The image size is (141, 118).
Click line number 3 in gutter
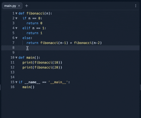[x=14, y=23]
